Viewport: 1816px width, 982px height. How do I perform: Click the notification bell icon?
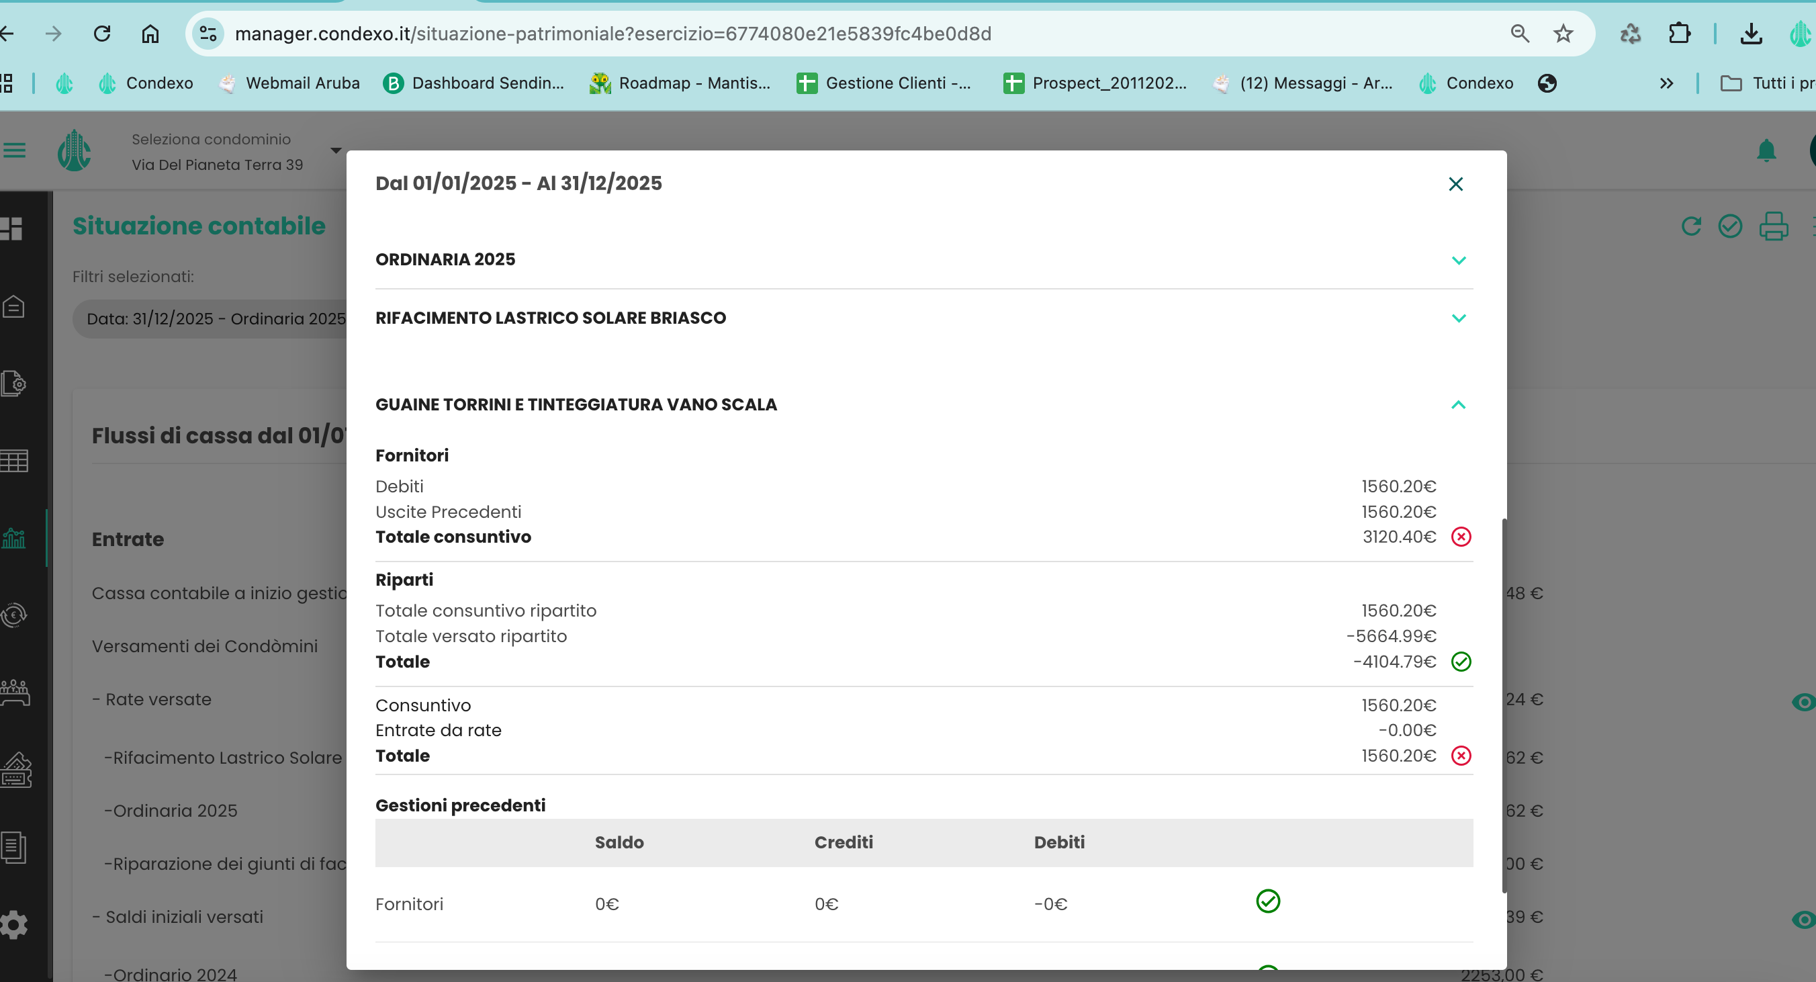click(1766, 151)
